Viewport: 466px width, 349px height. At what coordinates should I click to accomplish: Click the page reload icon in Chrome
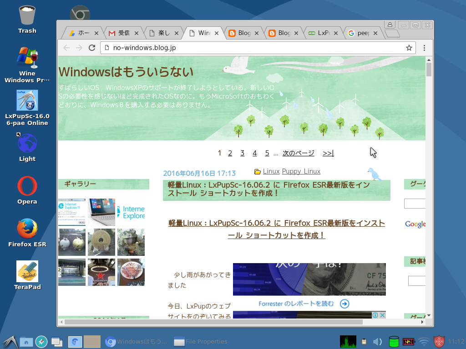(92, 47)
